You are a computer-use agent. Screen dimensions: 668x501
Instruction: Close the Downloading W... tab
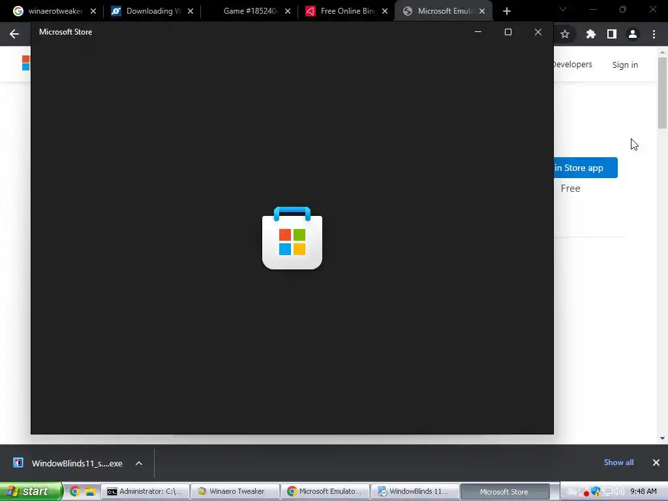pyautogui.click(x=190, y=11)
